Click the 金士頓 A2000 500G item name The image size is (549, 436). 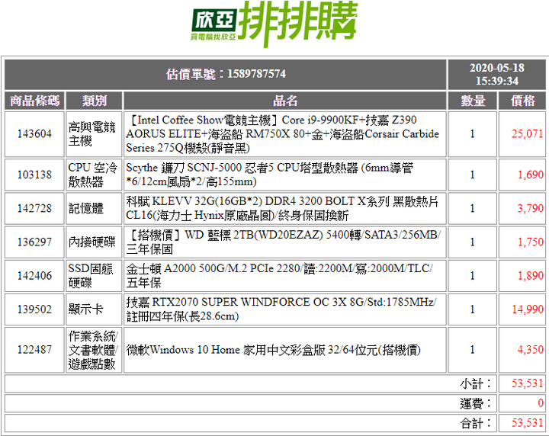tap(279, 275)
